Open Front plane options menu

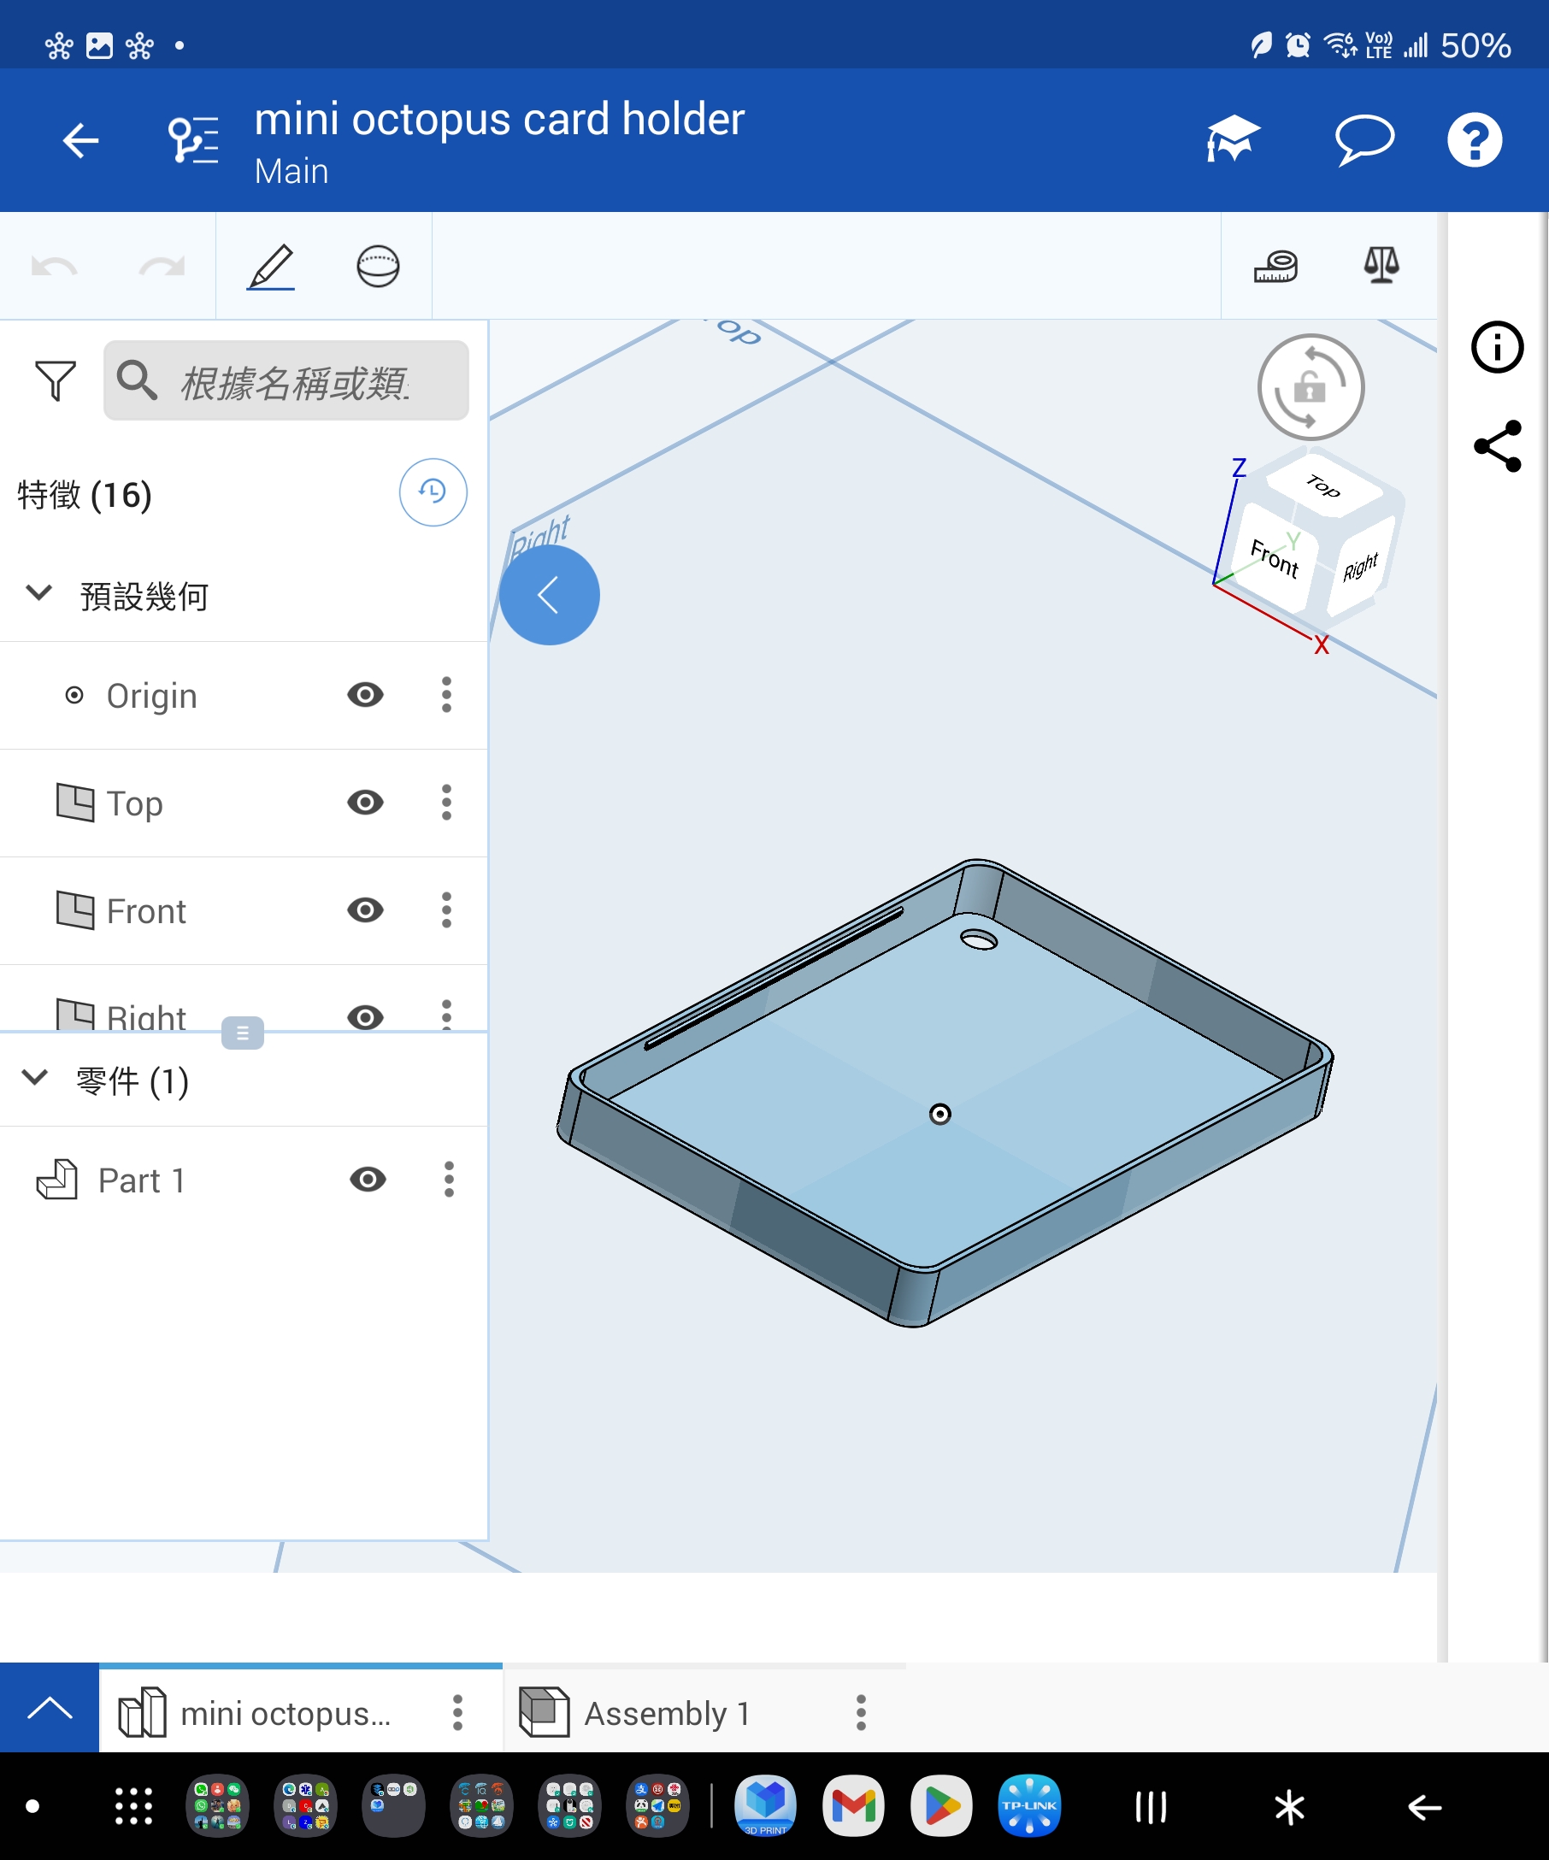click(446, 910)
